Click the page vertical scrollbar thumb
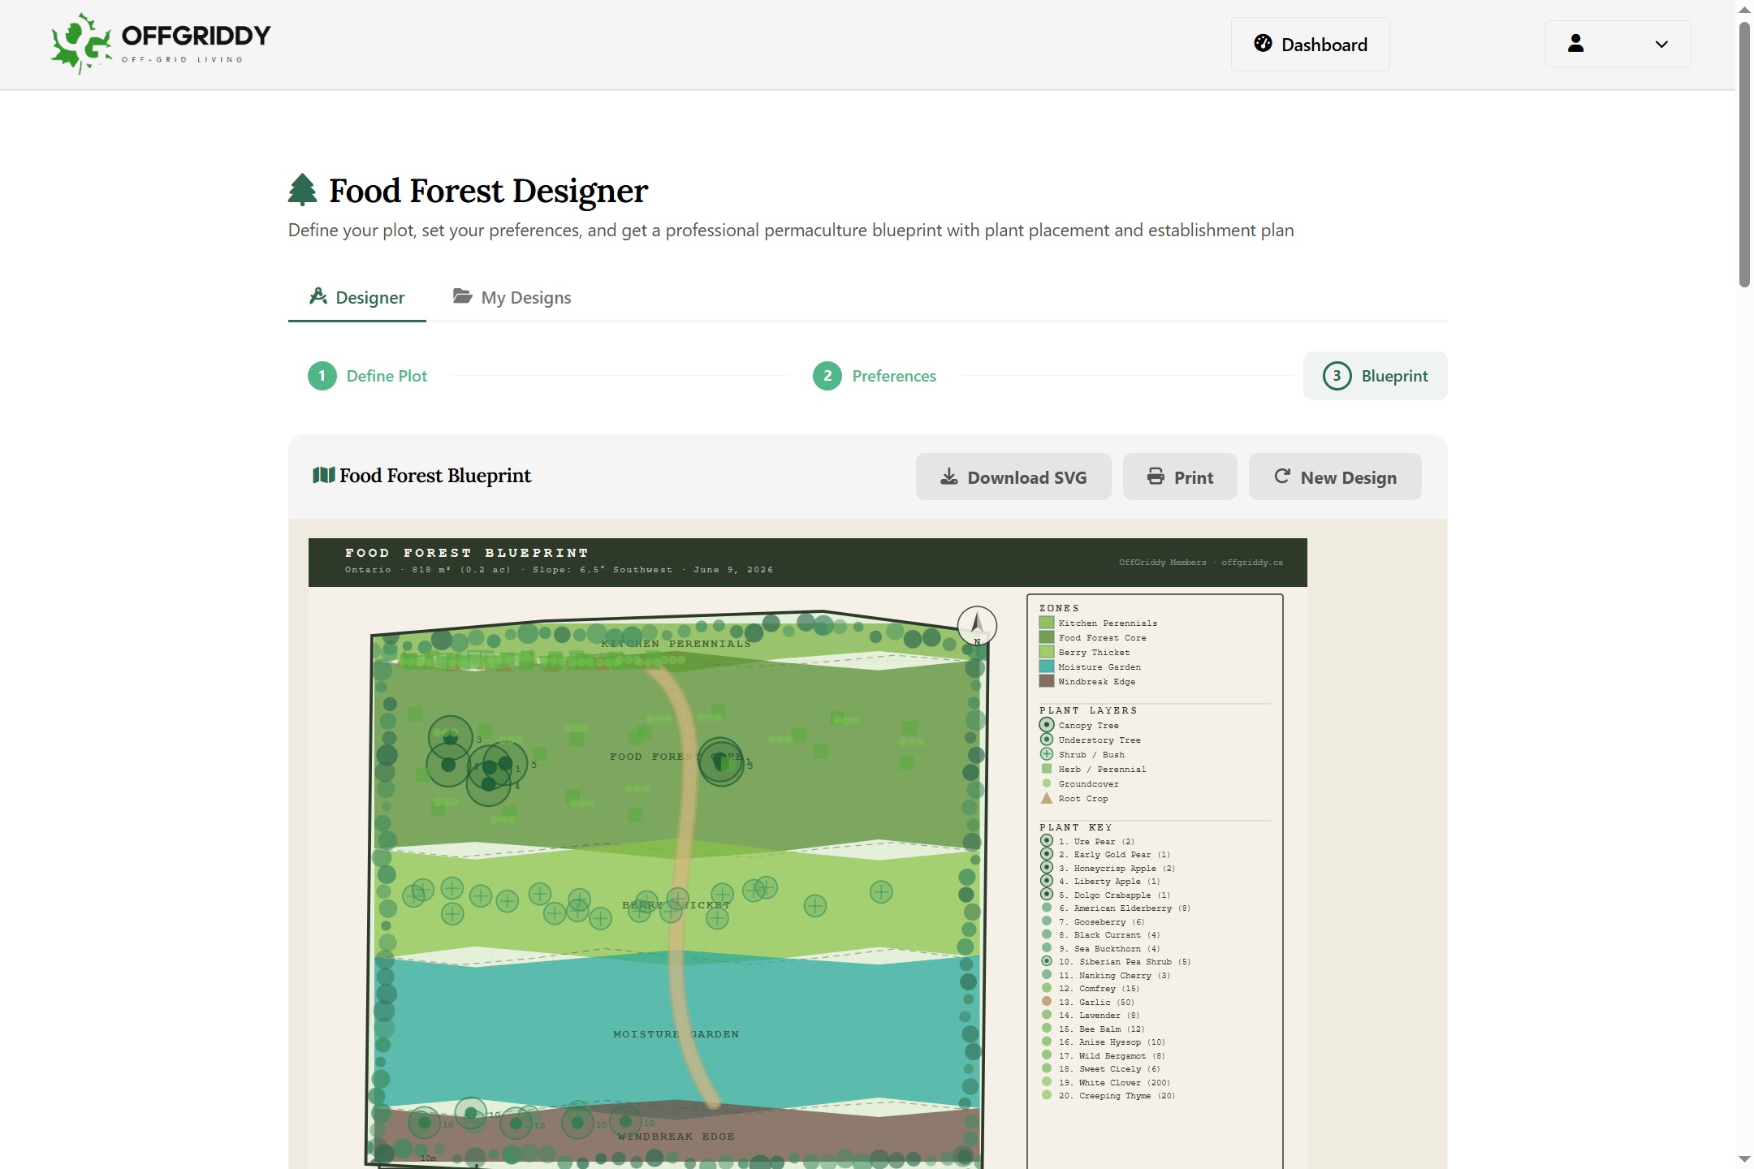This screenshot has height=1169, width=1754. pos(1744,154)
